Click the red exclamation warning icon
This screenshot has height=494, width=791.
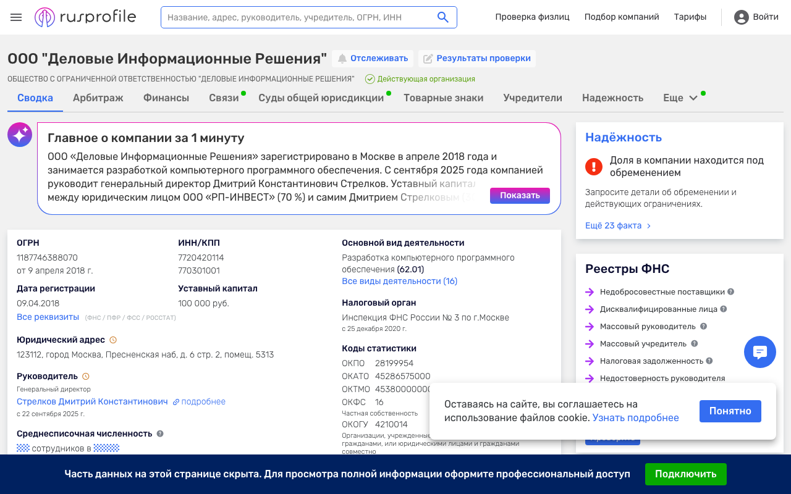click(593, 166)
